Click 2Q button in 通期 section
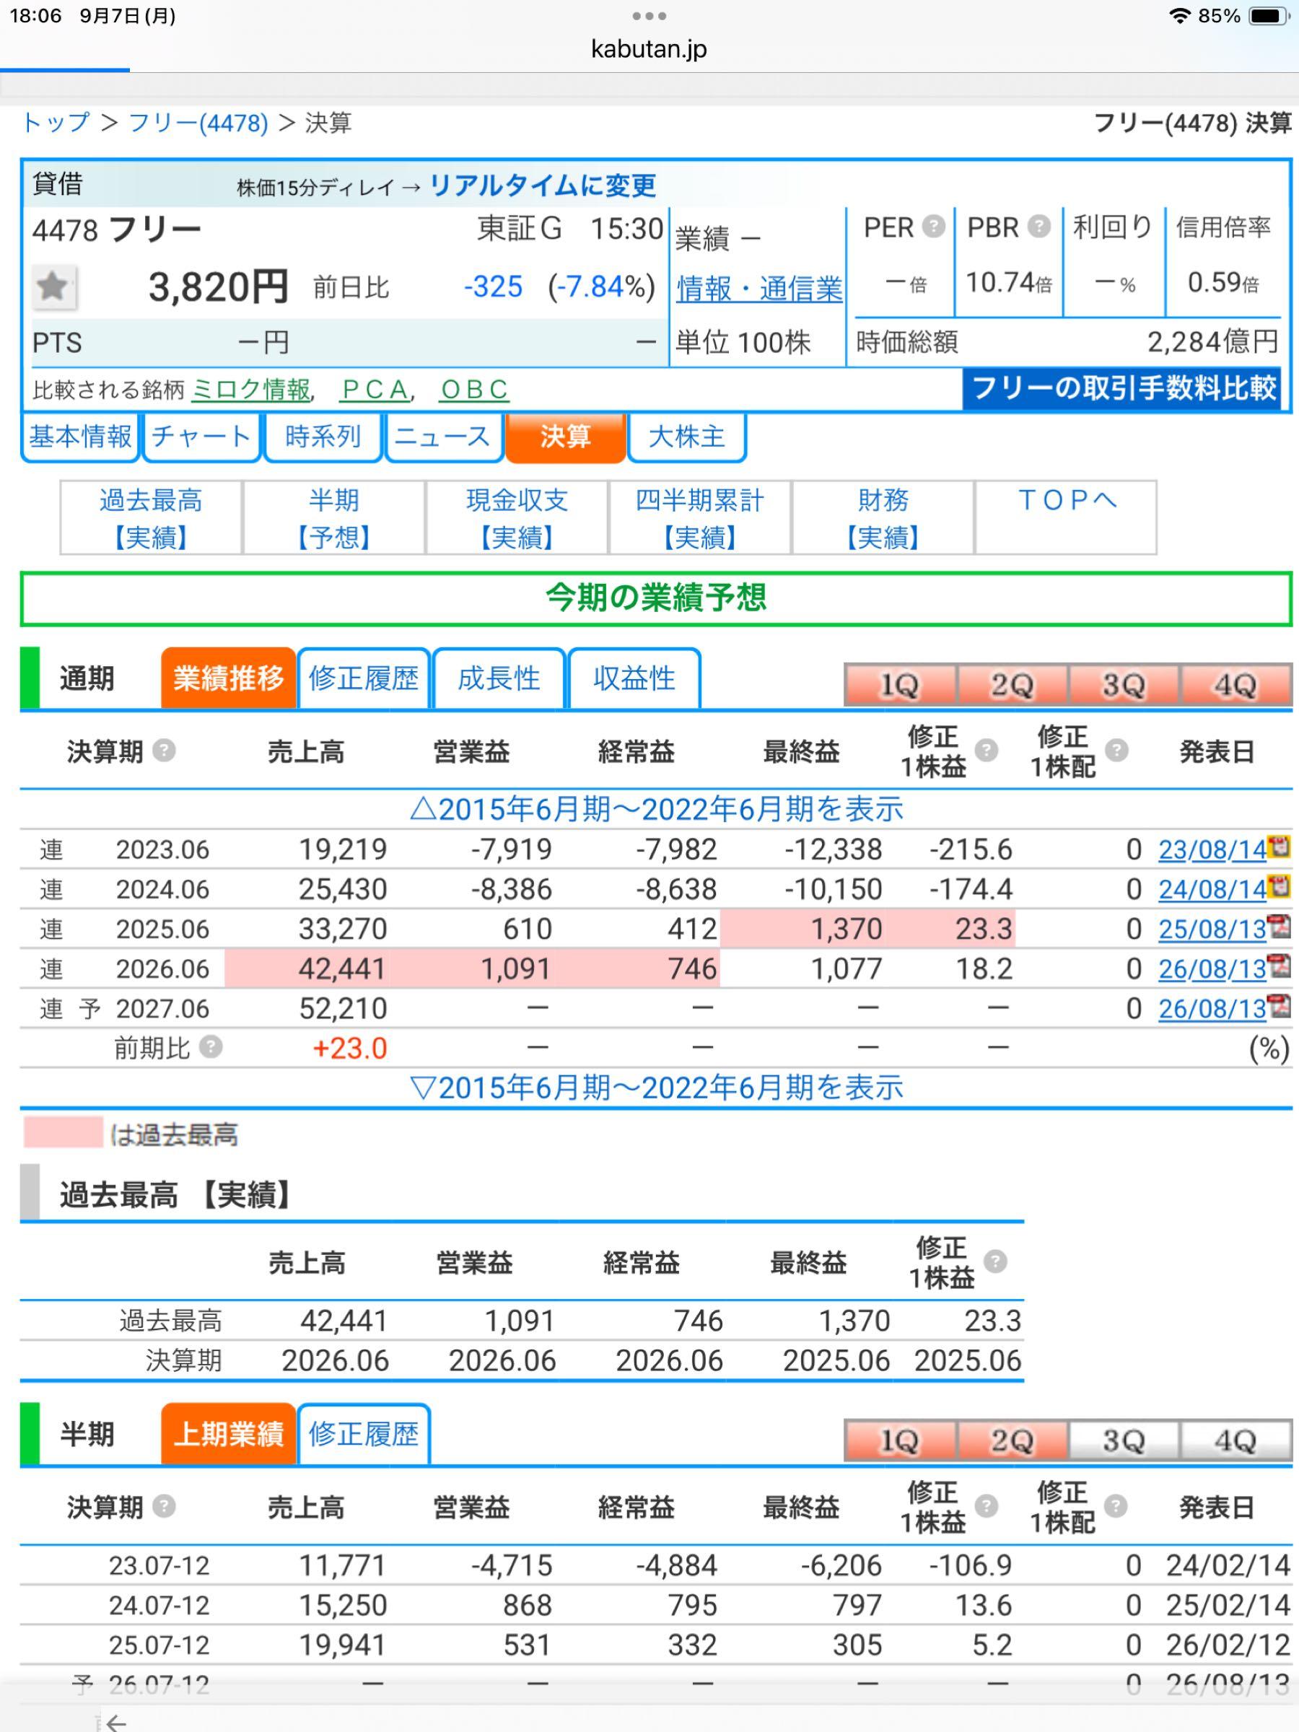The height and width of the screenshot is (1732, 1299). [x=1012, y=685]
